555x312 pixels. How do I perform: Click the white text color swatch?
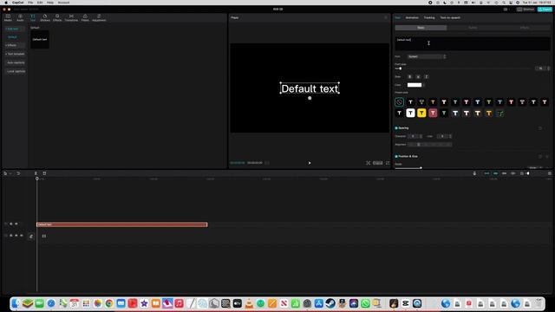(415, 85)
